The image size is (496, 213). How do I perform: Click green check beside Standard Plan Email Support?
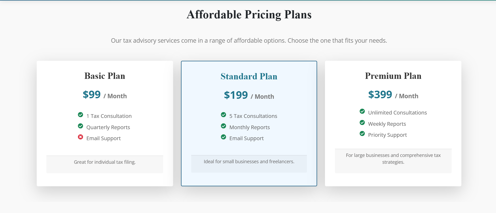click(x=223, y=137)
